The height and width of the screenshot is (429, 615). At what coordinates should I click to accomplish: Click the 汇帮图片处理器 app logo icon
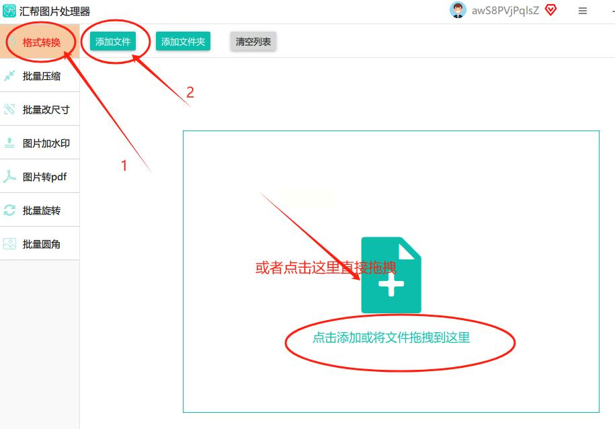9,11
